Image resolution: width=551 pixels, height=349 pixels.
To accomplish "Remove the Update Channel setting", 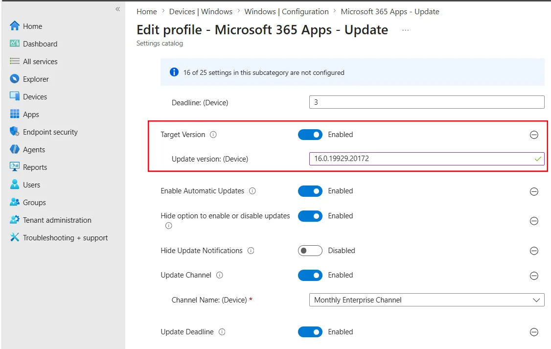I will click(534, 276).
